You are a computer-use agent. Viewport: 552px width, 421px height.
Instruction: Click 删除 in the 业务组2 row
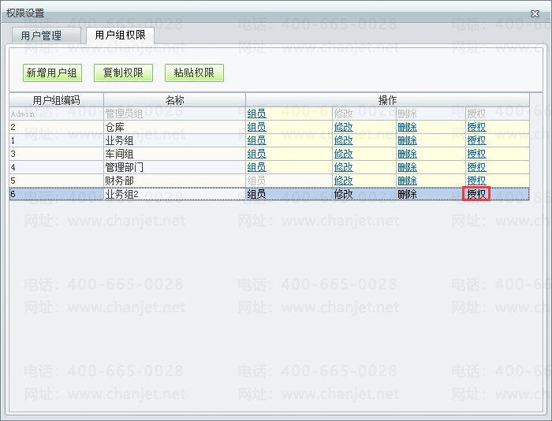click(407, 194)
